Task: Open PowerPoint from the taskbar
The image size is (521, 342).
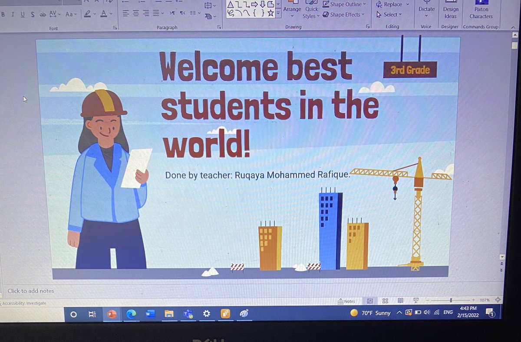Action: pos(112,314)
